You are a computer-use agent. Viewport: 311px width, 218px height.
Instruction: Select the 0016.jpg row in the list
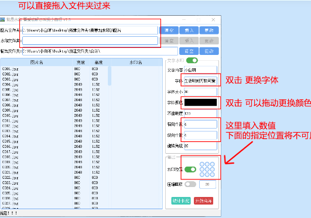click(54, 147)
